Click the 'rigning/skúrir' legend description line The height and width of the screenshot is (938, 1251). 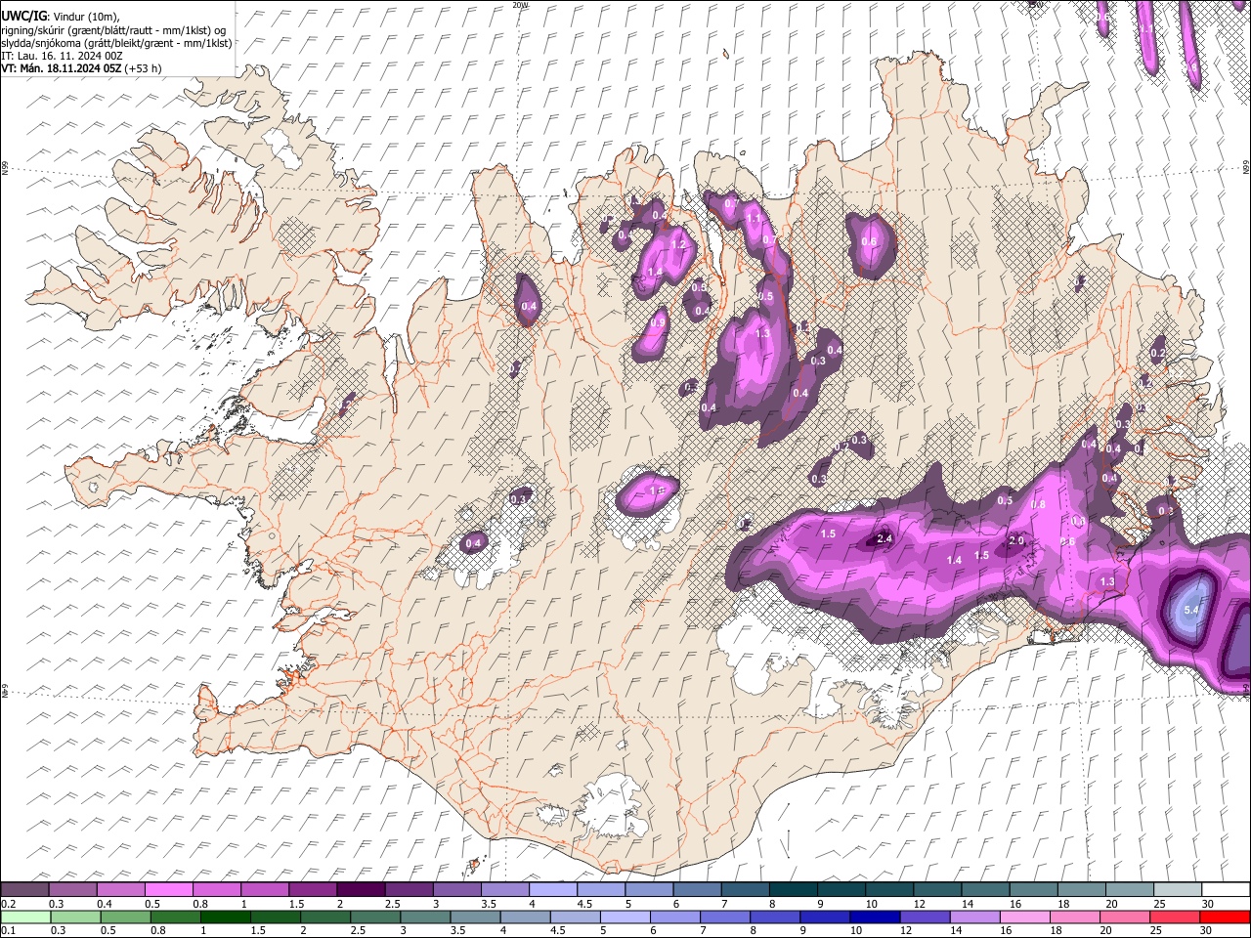[x=114, y=29]
